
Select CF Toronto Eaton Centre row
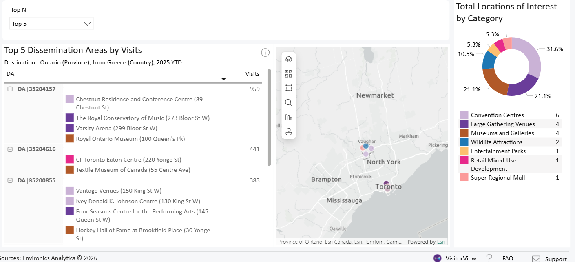[x=124, y=160]
